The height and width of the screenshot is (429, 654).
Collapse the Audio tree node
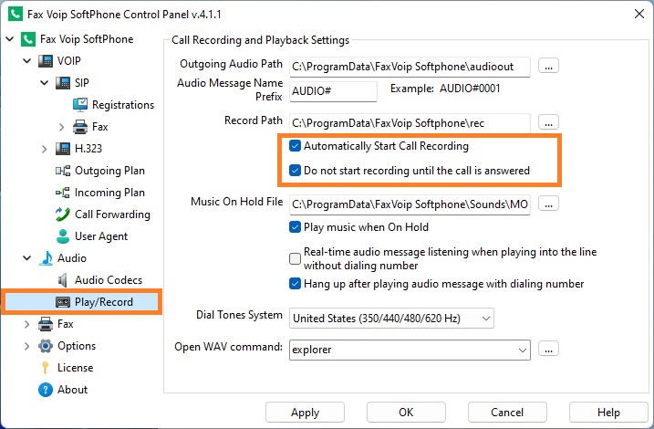pos(27,258)
